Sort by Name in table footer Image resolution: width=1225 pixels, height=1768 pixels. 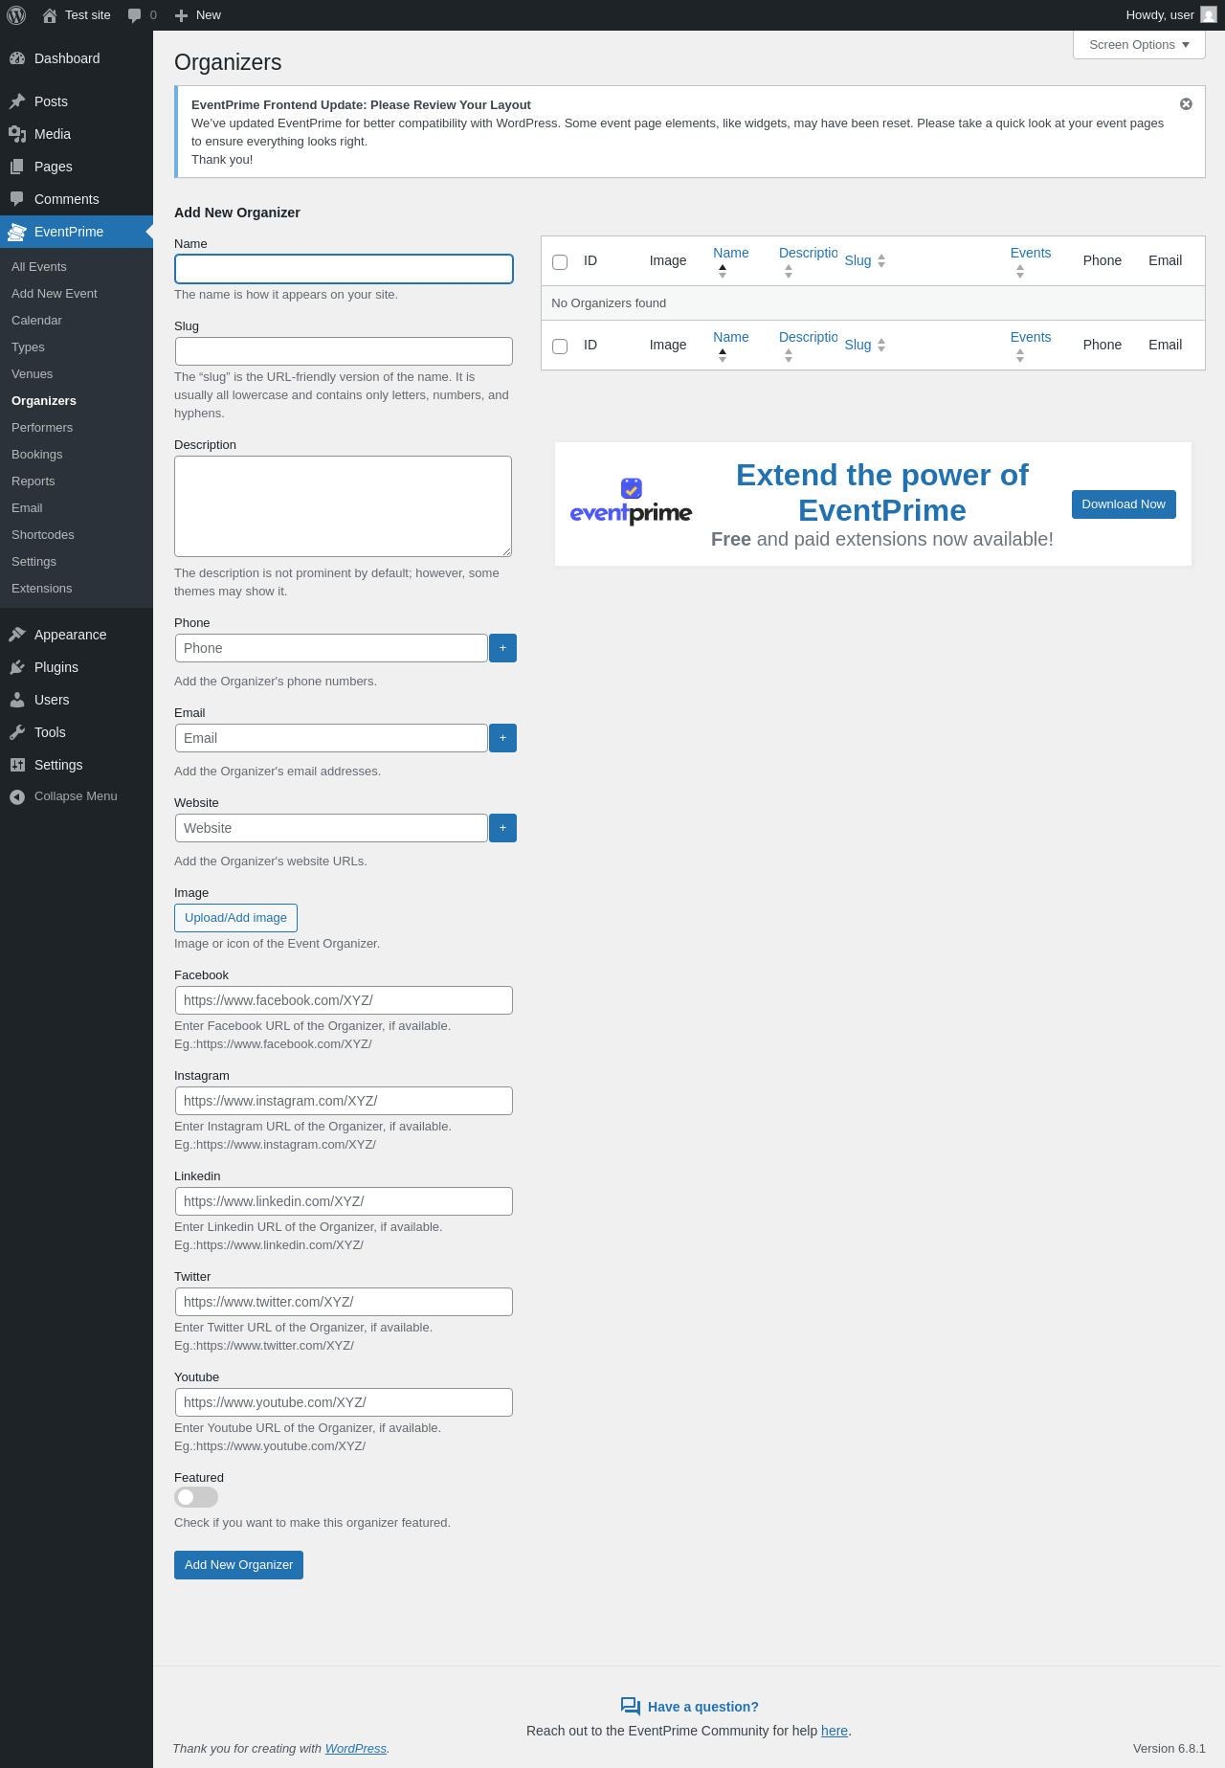point(731,345)
